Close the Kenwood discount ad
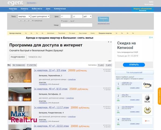Screen dimensions: 161x130 pos(152,37)
